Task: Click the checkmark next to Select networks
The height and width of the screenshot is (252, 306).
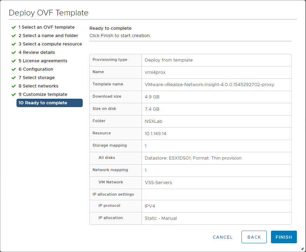Action: tap(14, 86)
